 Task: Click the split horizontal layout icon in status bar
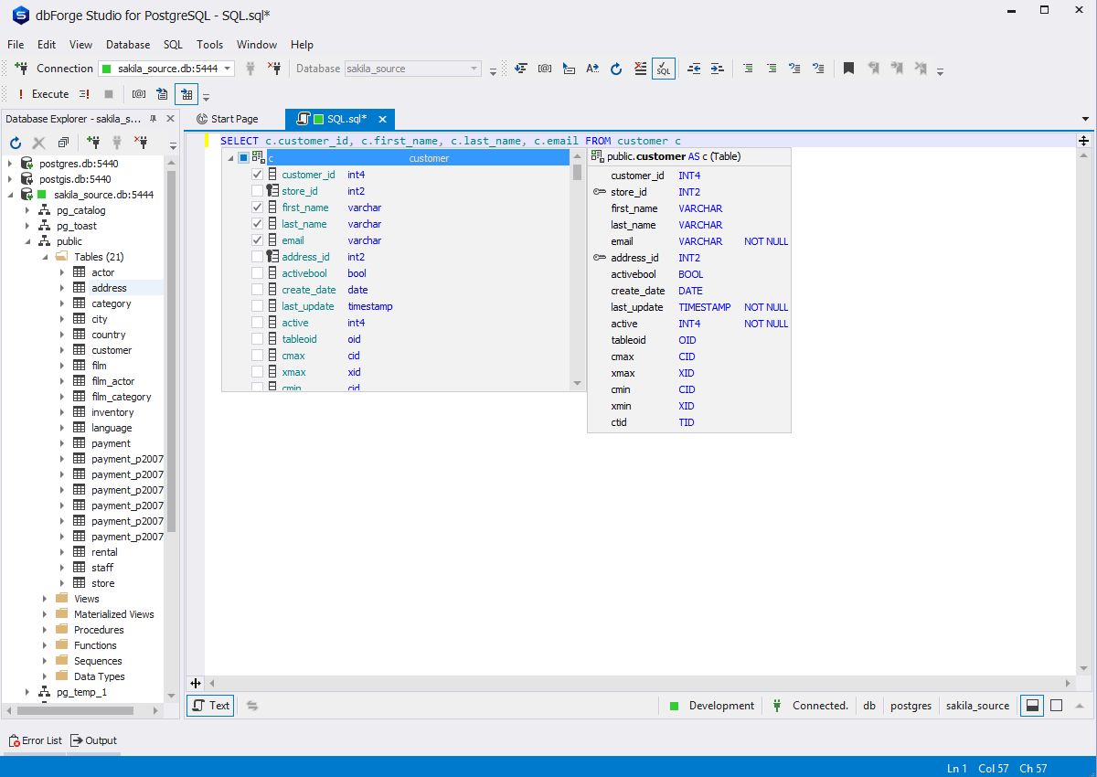tap(1032, 706)
